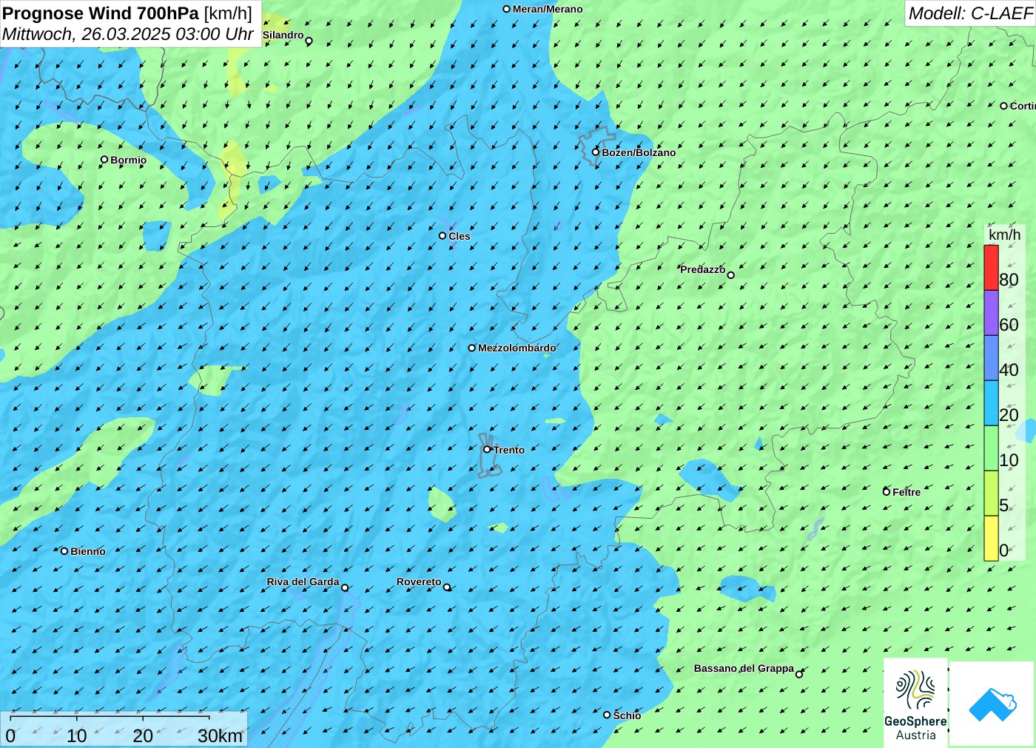Select the Feltre city marker
Screen dimensions: 1036x748
click(x=886, y=491)
